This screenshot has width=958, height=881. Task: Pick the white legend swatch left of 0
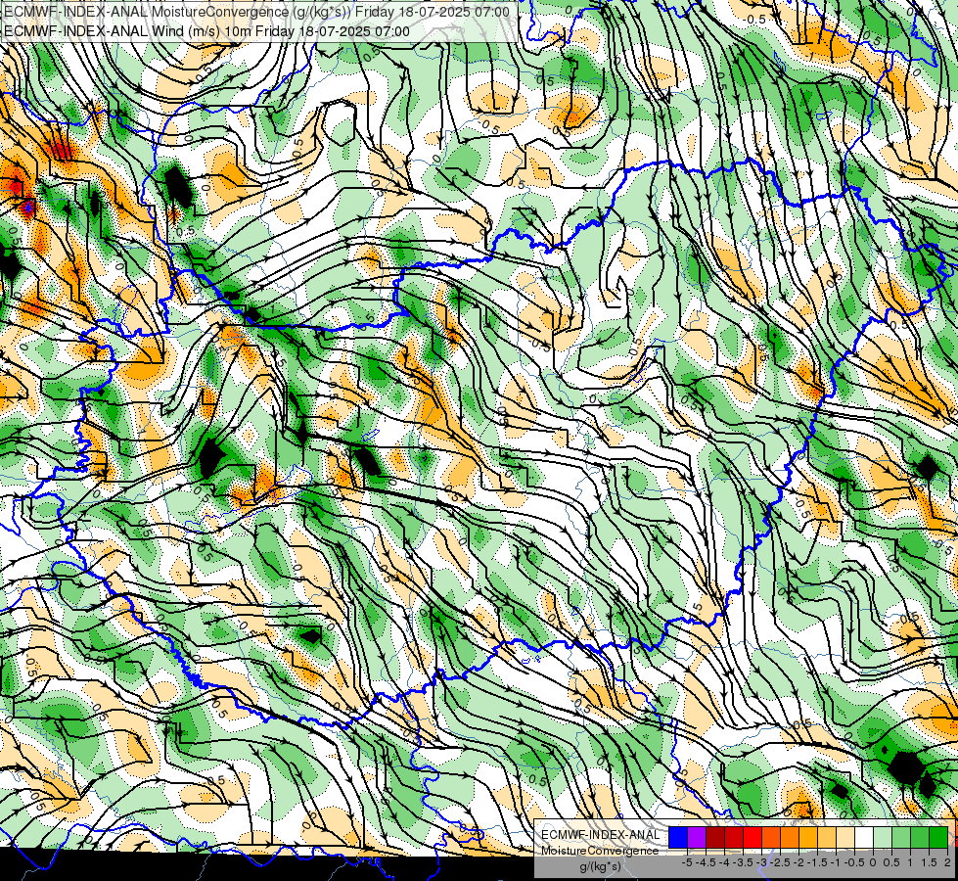pos(864,837)
